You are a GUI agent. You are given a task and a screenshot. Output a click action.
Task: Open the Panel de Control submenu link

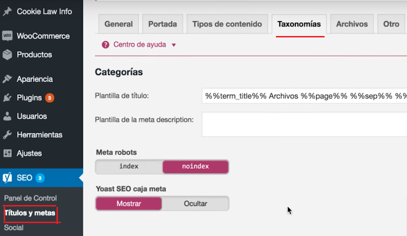[x=30, y=198]
